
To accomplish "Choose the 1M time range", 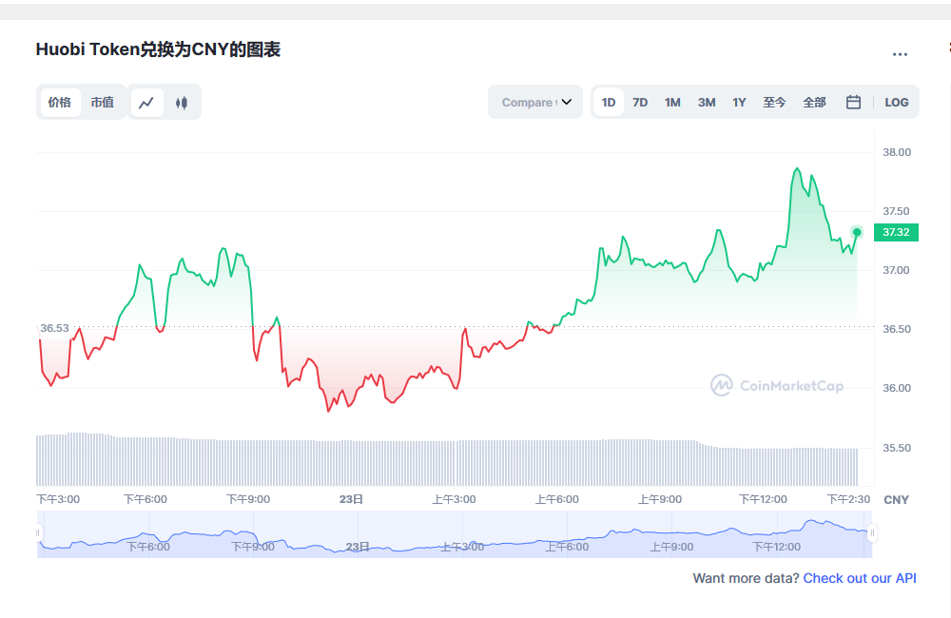I will coord(672,102).
